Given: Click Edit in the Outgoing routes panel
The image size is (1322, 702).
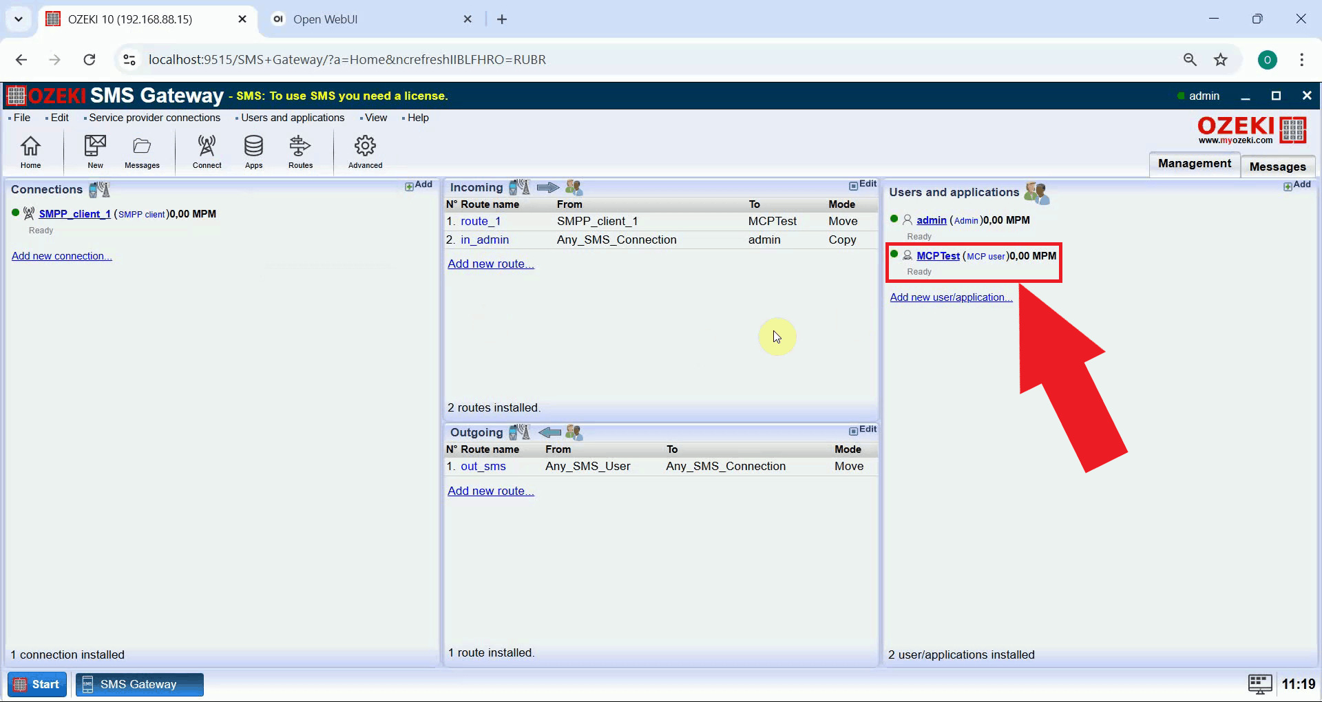Looking at the screenshot, I should tap(863, 429).
